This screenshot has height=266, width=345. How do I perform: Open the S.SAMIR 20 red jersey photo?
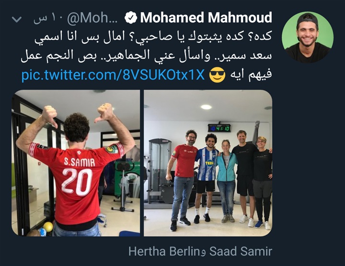coord(76,163)
